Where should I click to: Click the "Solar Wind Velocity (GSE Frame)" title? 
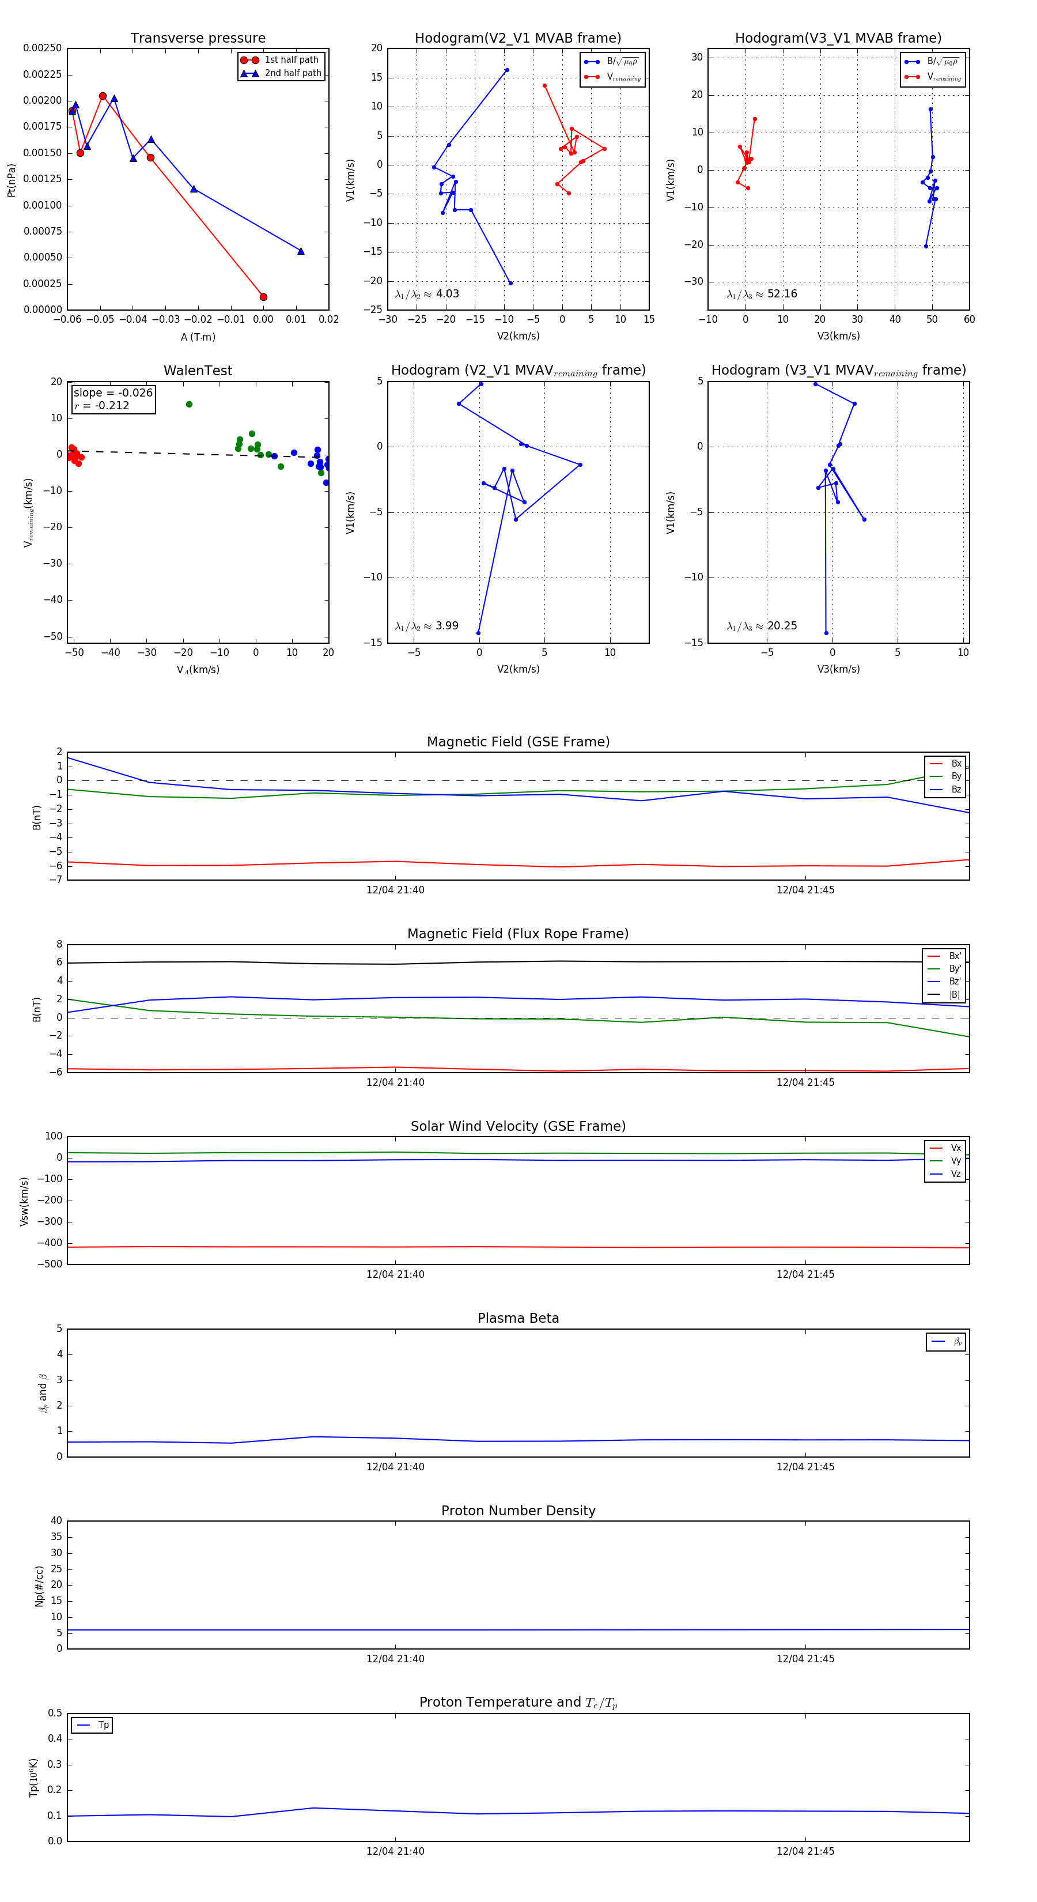point(518,1127)
